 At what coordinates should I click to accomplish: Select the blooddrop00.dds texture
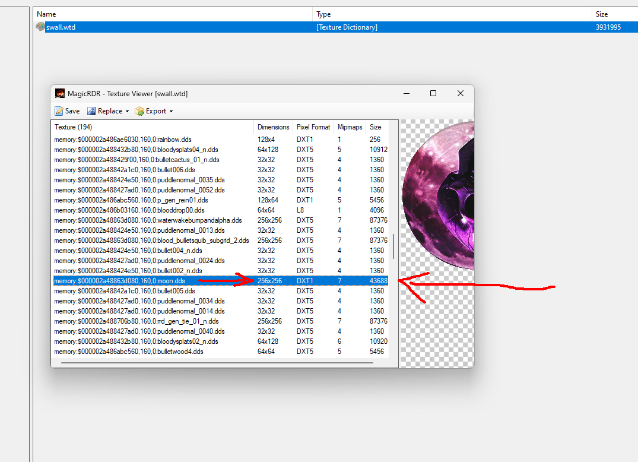coord(221,210)
